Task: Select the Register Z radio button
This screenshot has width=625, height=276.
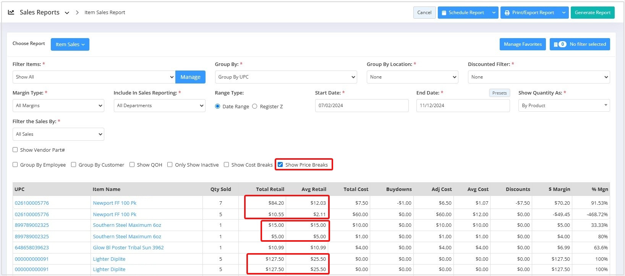Action: click(x=255, y=106)
